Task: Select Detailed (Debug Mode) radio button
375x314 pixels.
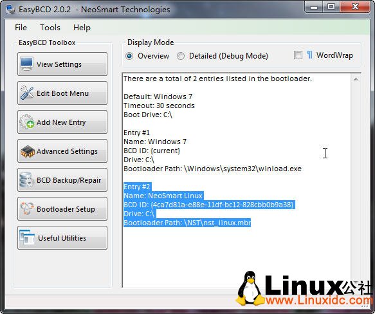Action: tap(181, 56)
